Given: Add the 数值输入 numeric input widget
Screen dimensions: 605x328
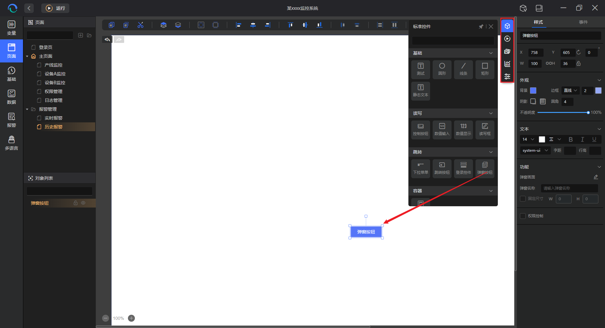Looking at the screenshot, I should pos(442,130).
